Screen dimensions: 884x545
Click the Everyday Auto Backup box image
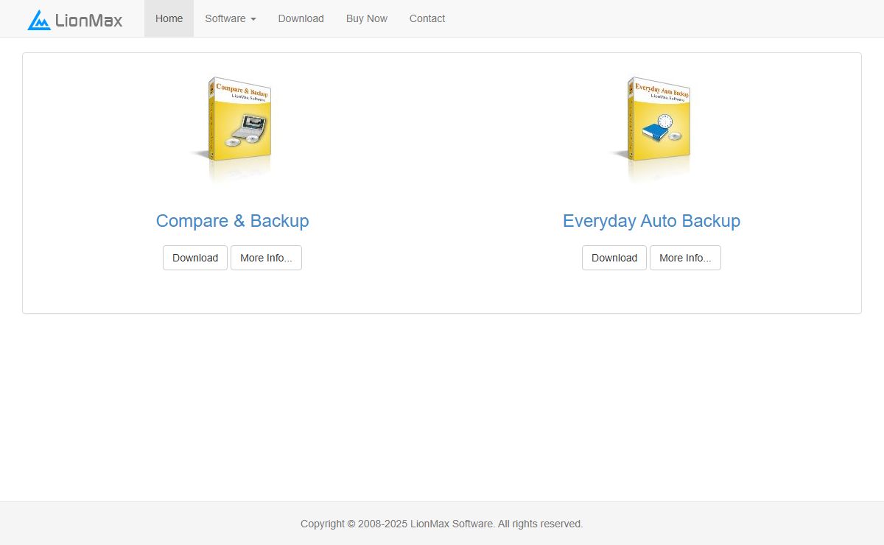coord(651,129)
